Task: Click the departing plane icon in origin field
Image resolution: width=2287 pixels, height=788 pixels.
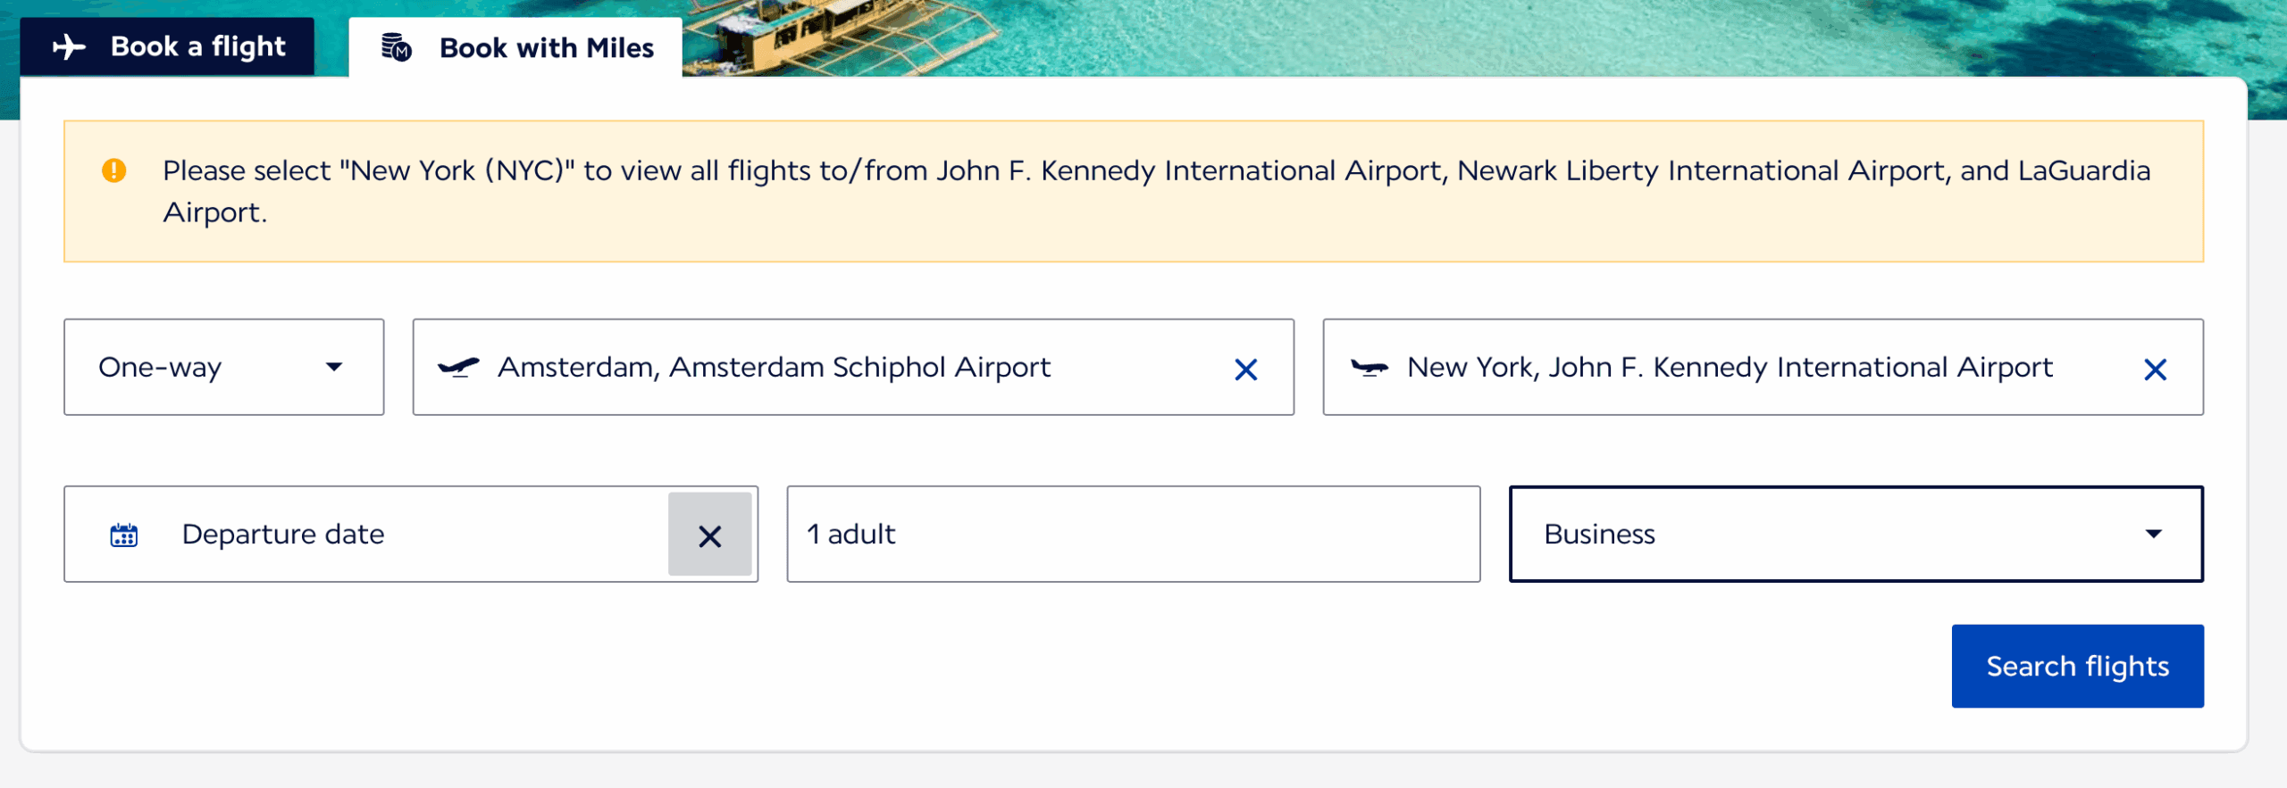Action: click(458, 367)
